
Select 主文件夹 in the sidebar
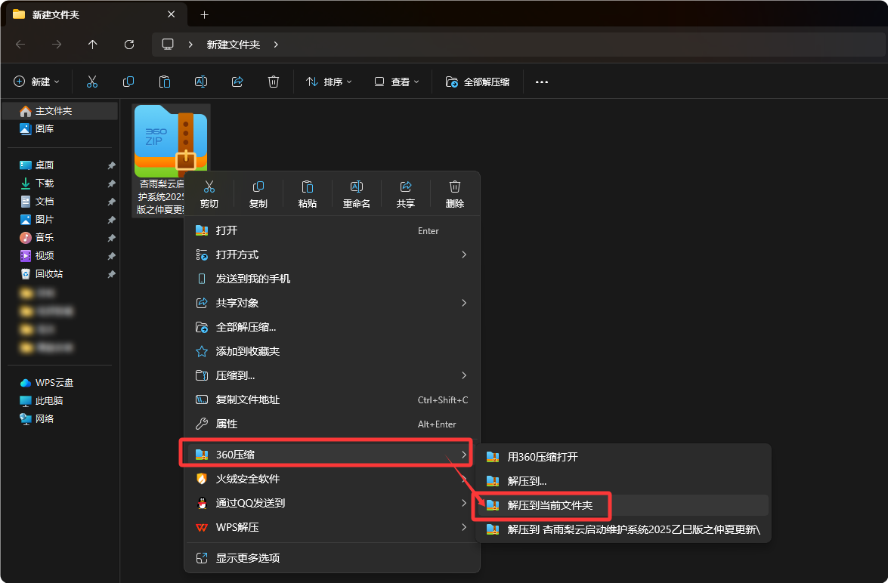click(x=60, y=111)
